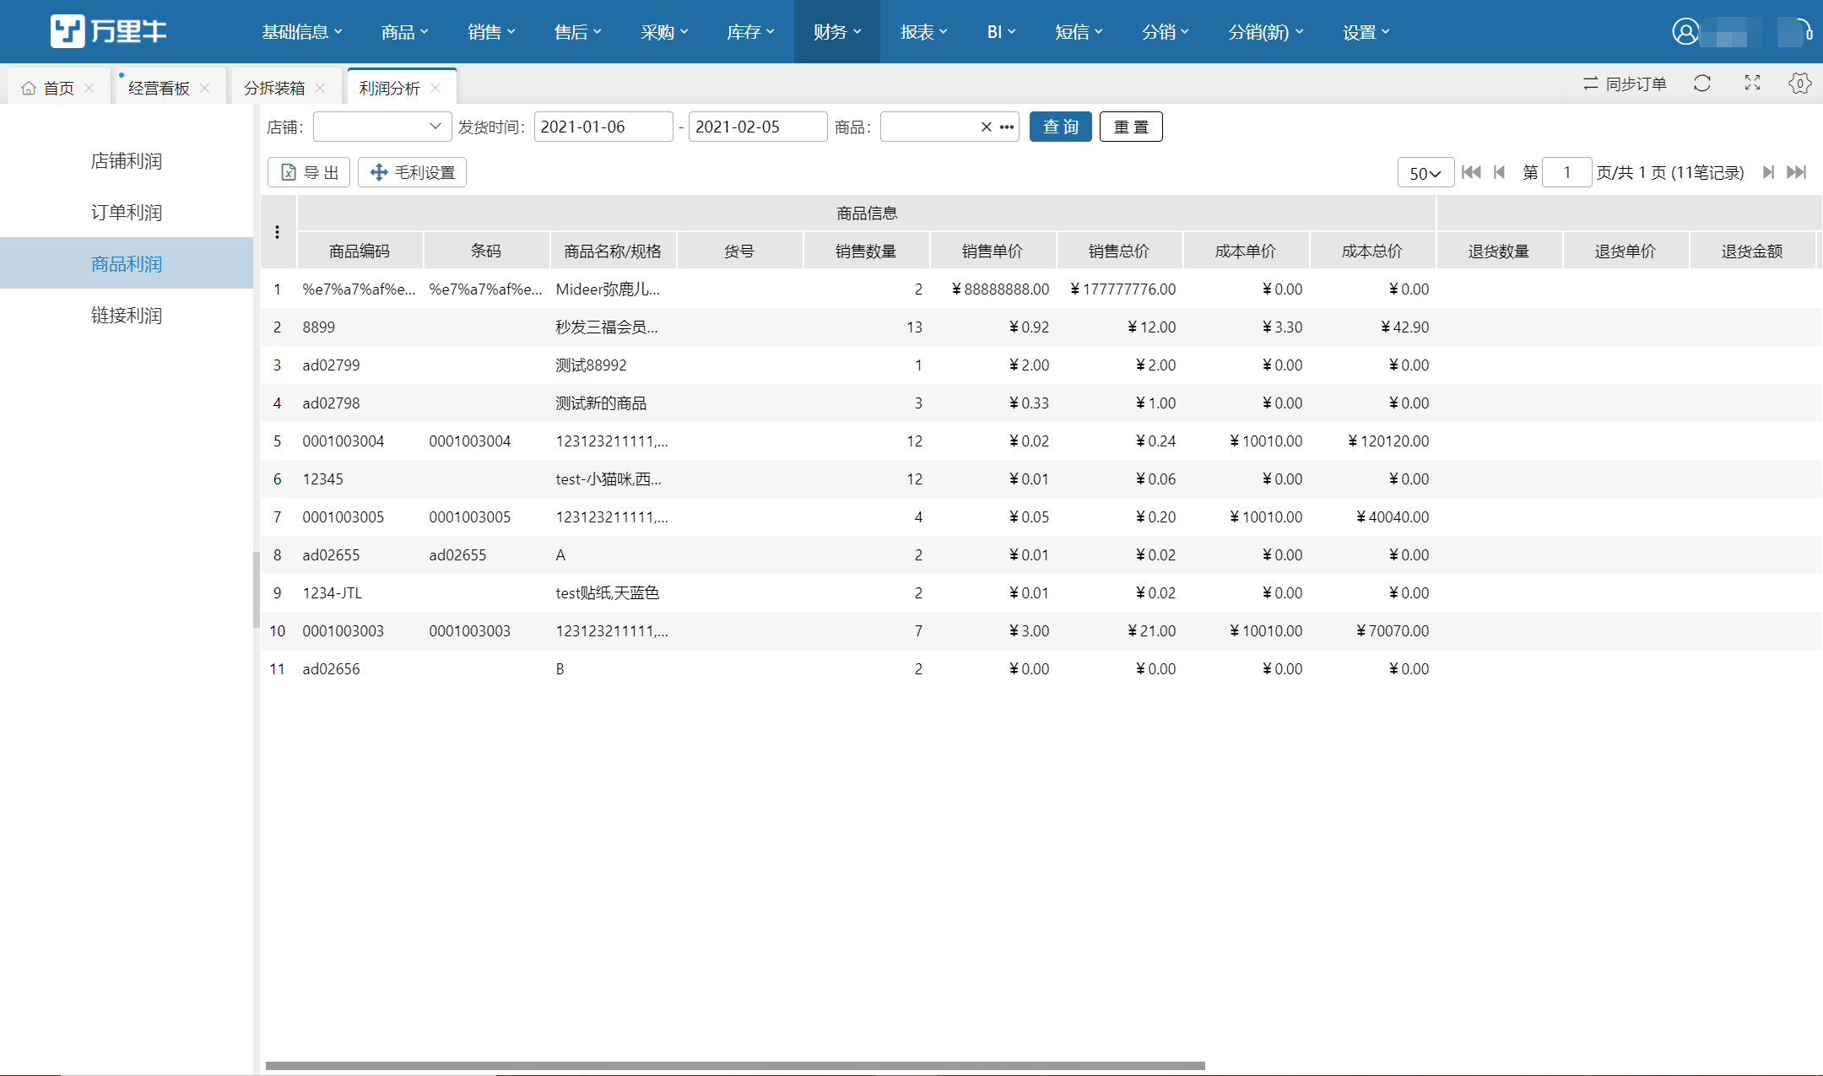This screenshot has width=1823, height=1076.
Task: Click the page number input field
Action: 1566,172
